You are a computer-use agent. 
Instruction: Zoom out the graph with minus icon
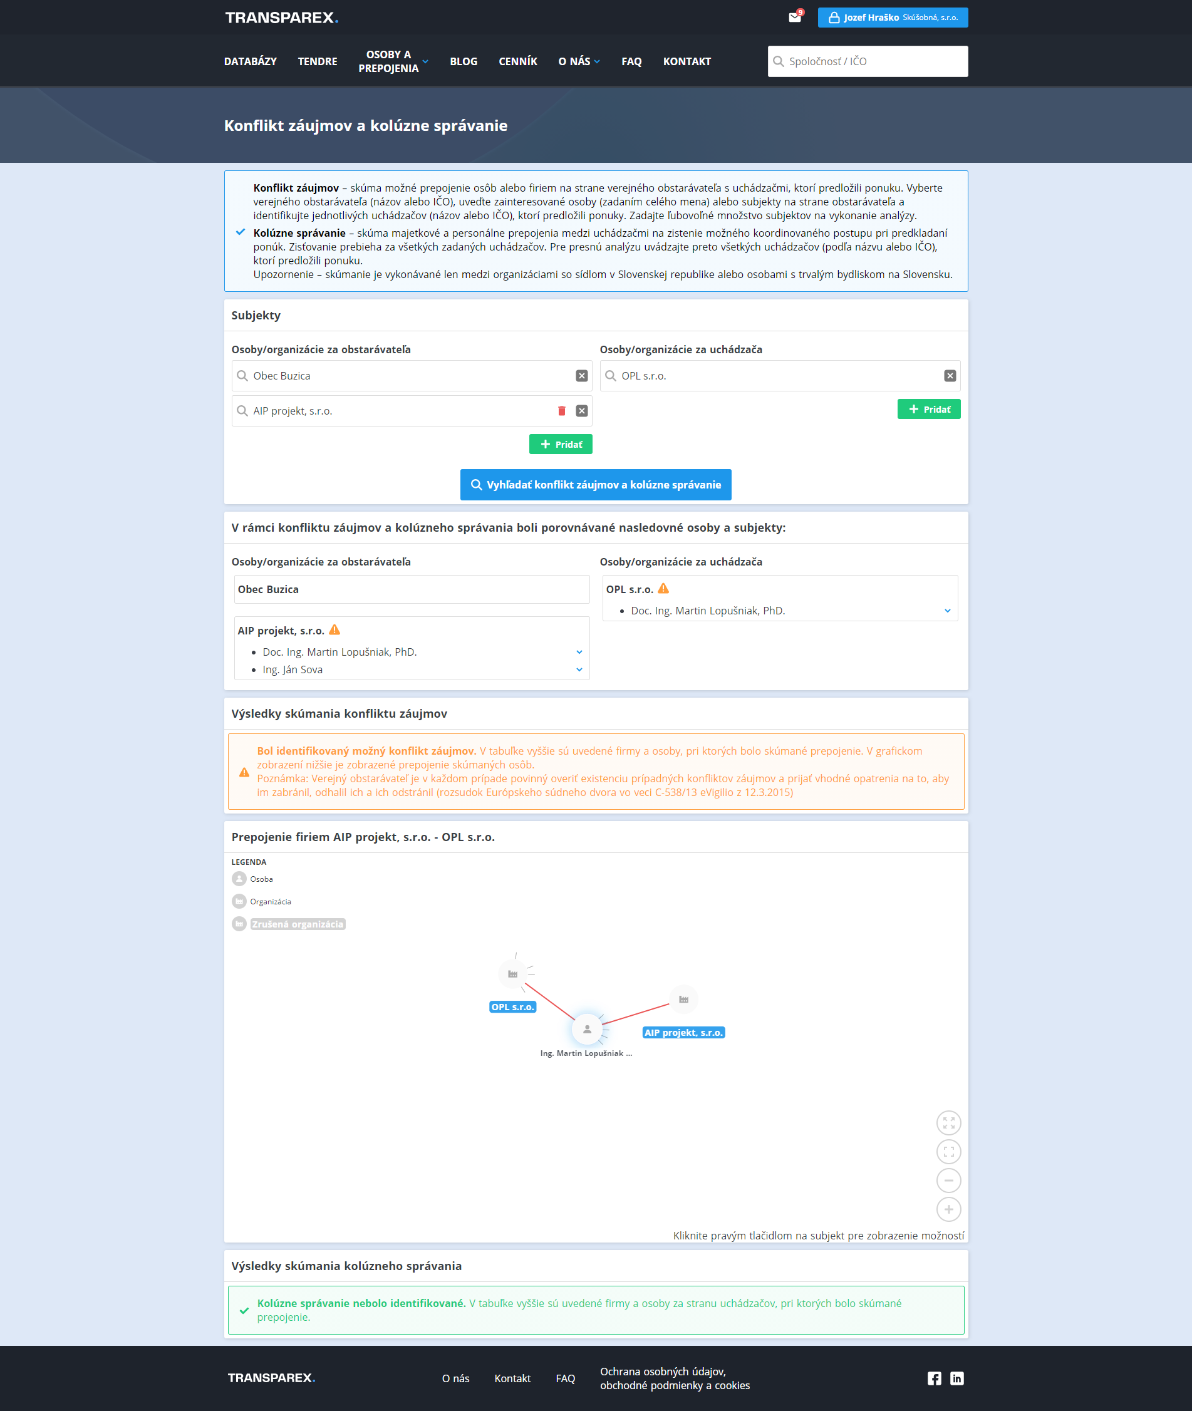pos(948,1180)
